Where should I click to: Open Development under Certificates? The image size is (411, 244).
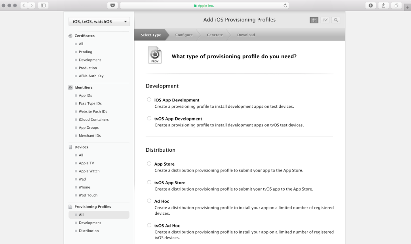tap(90, 60)
